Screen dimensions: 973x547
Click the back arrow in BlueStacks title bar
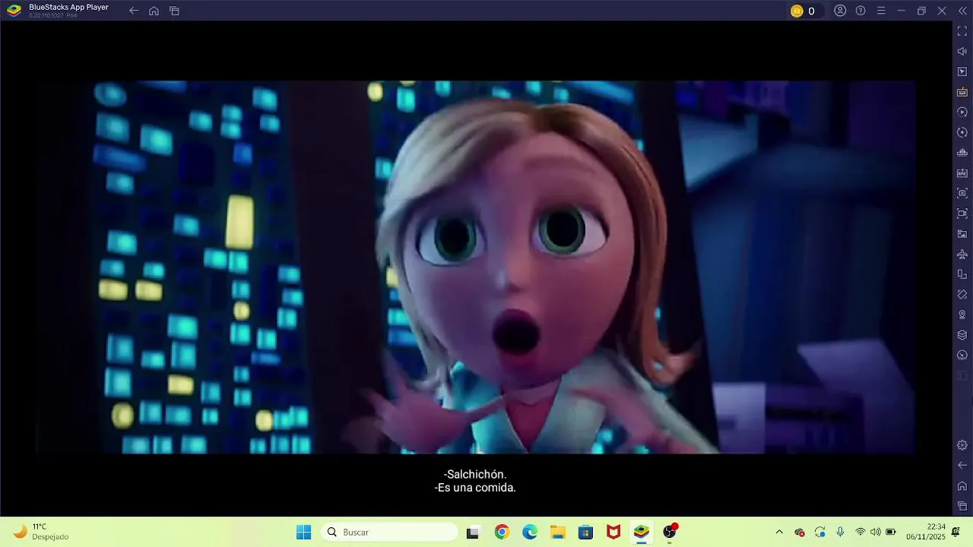(x=134, y=11)
